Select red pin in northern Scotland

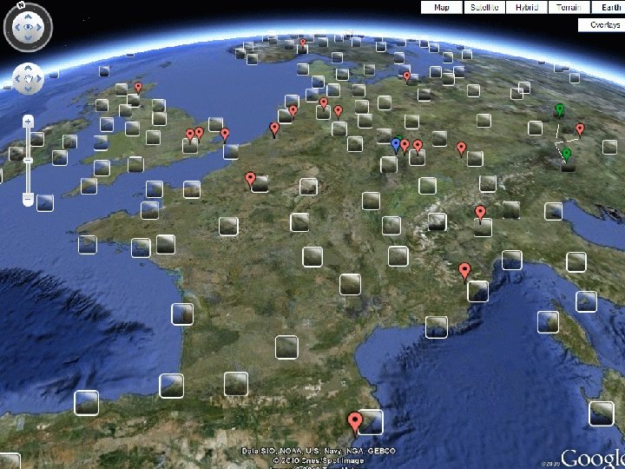pyautogui.click(x=138, y=88)
